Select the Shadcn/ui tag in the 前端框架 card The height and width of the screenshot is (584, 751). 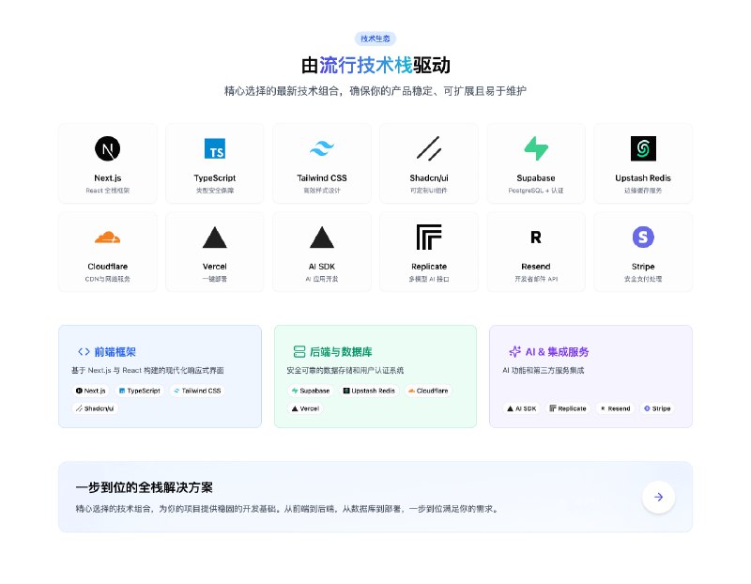pos(95,408)
